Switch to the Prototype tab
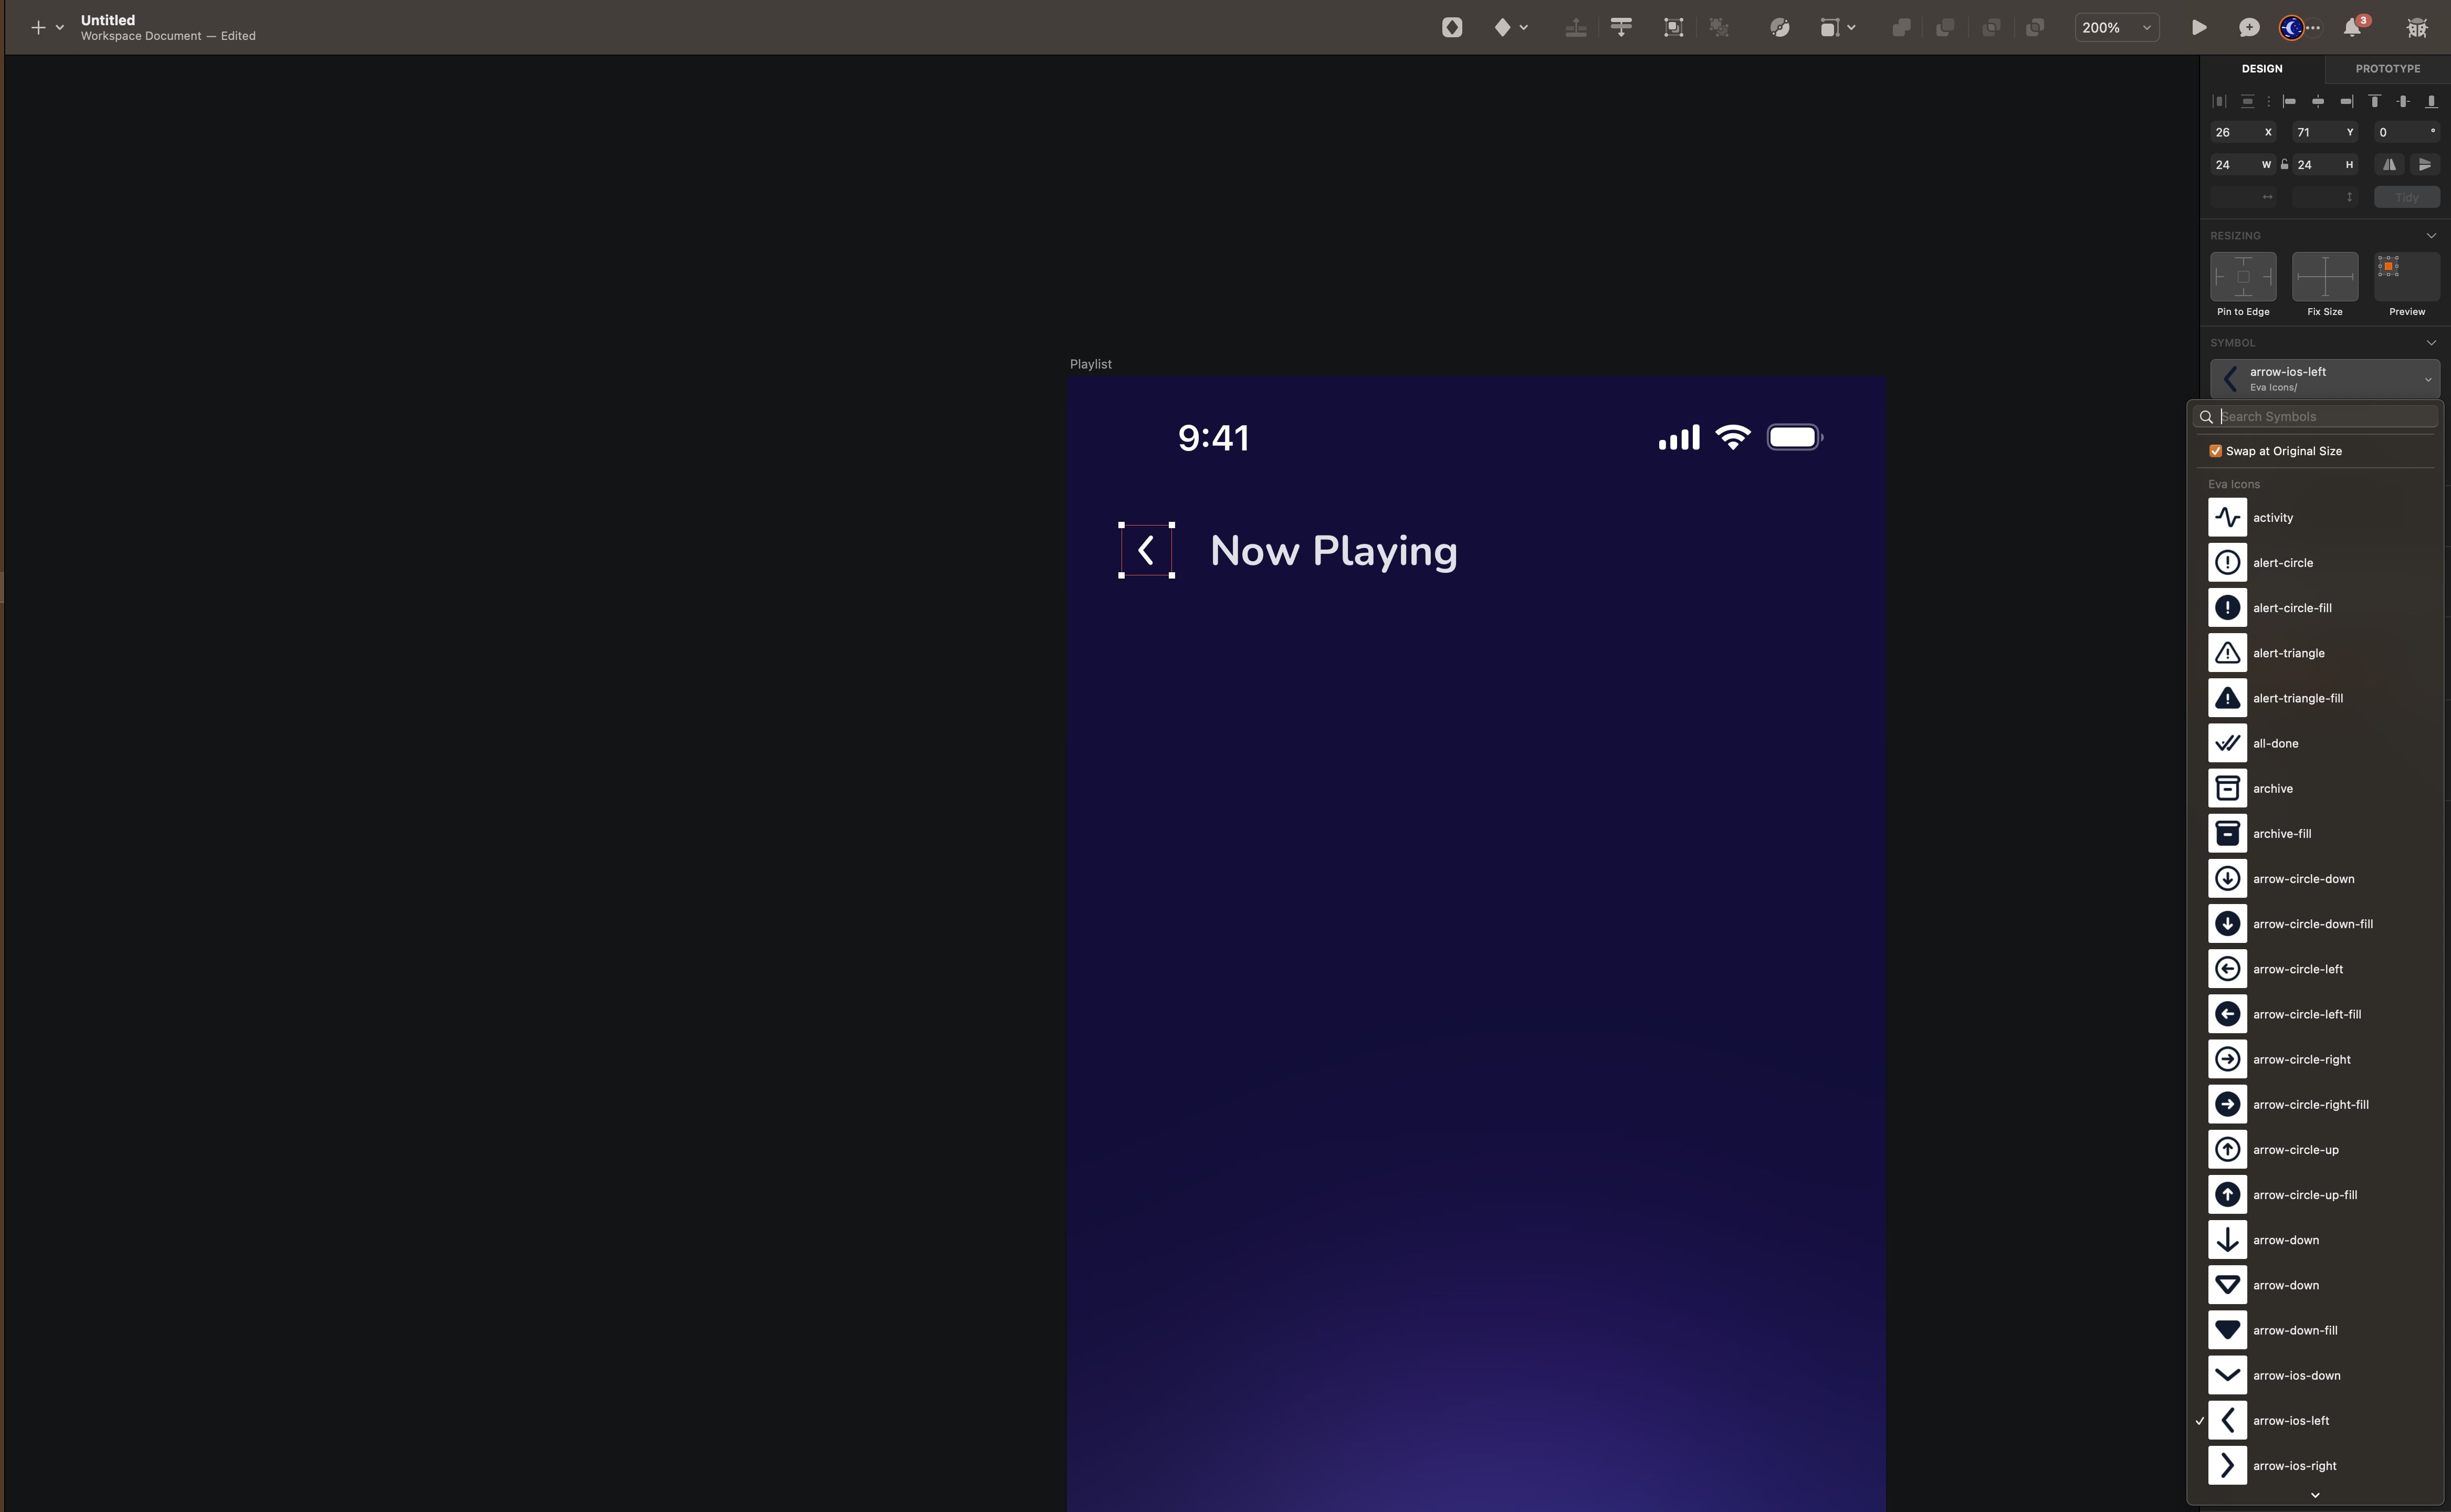Screen dimensions: 2451x1512 (x=2388, y=68)
